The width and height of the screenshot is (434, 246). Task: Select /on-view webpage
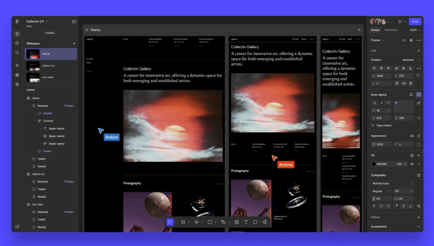pyautogui.click(x=51, y=78)
